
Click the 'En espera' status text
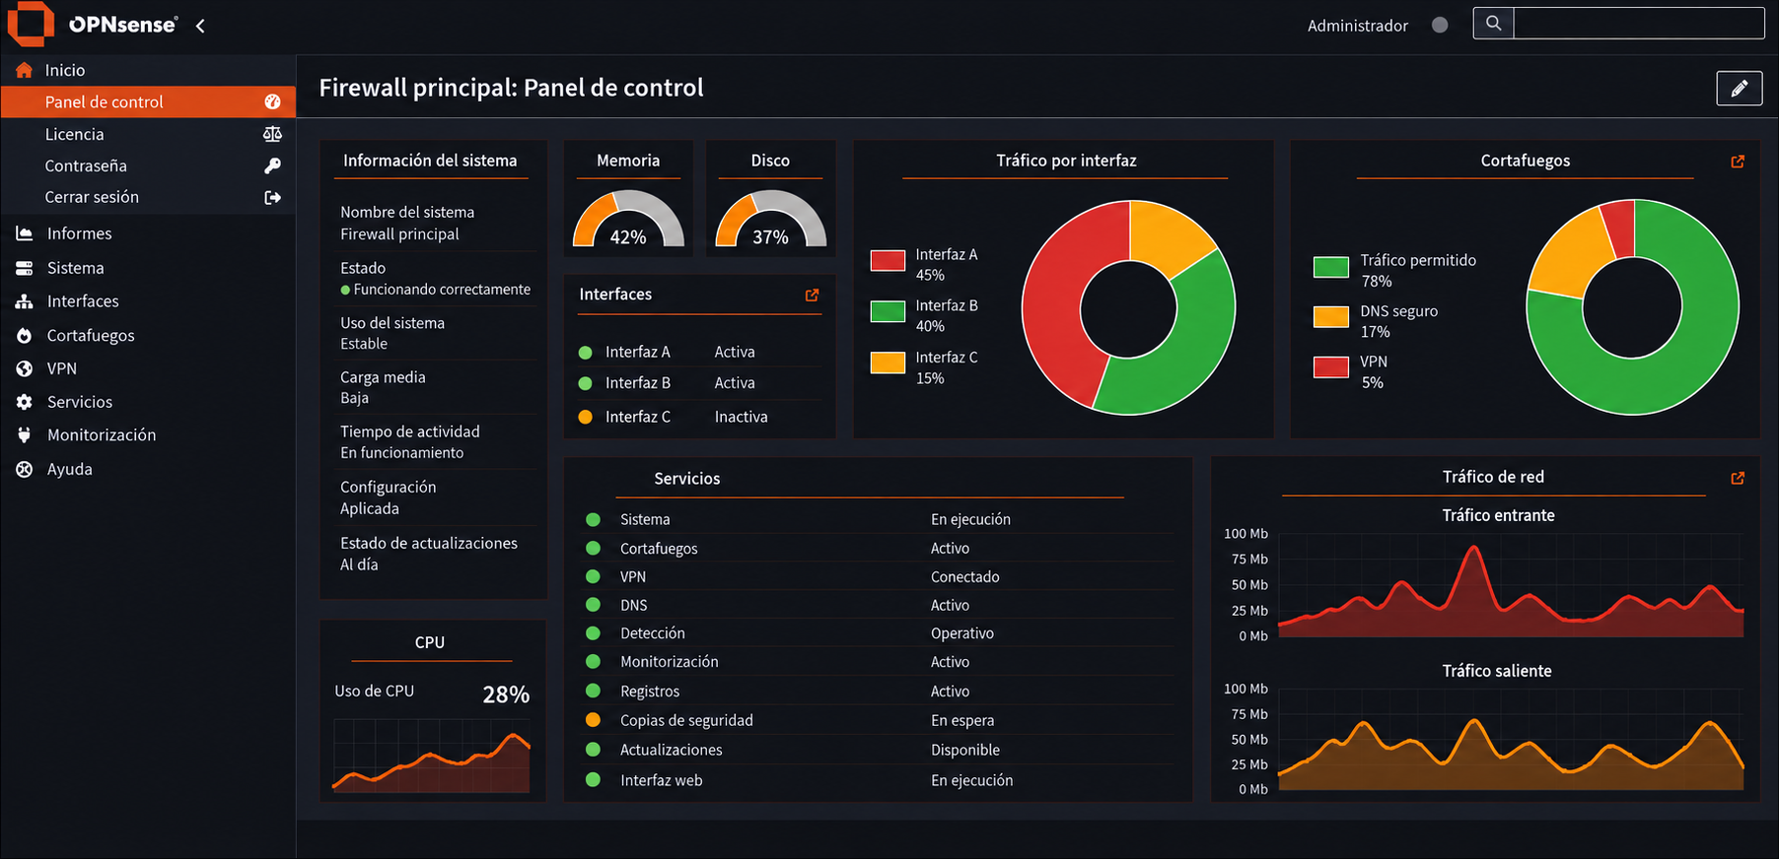pos(961,720)
